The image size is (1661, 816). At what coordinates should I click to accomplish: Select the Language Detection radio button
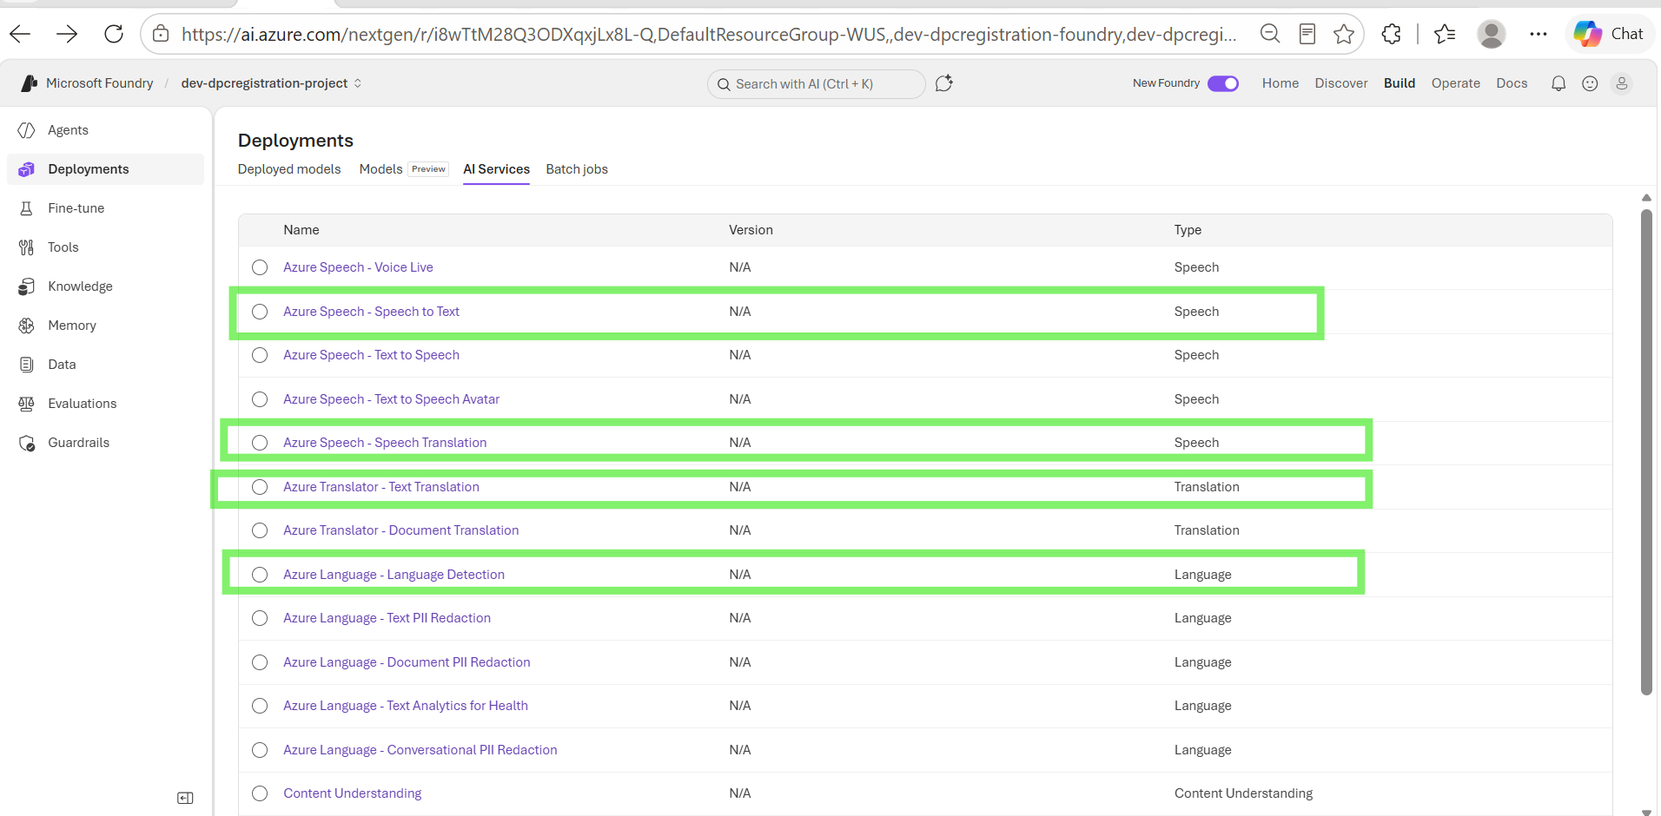[260, 575]
